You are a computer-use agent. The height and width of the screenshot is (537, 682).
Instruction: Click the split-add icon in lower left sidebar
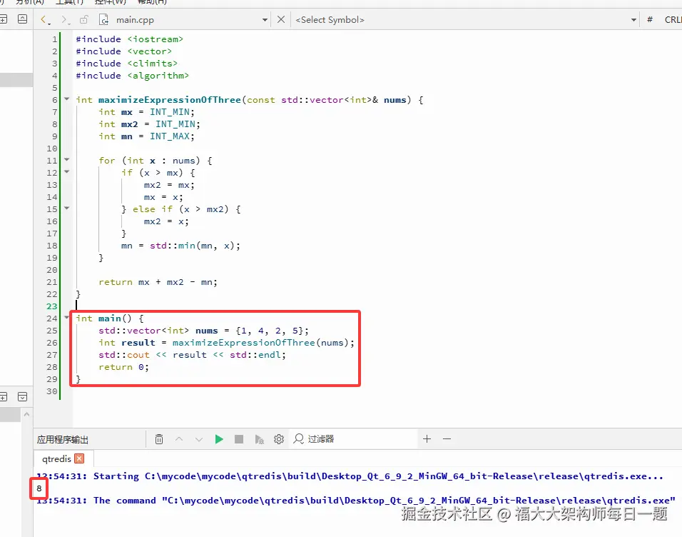[3, 397]
